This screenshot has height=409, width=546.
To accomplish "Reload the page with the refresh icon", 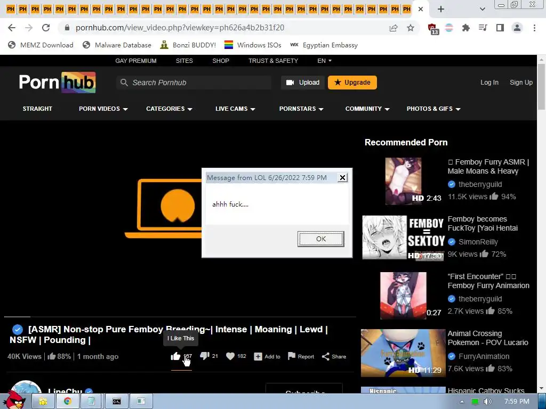I will coord(46,28).
